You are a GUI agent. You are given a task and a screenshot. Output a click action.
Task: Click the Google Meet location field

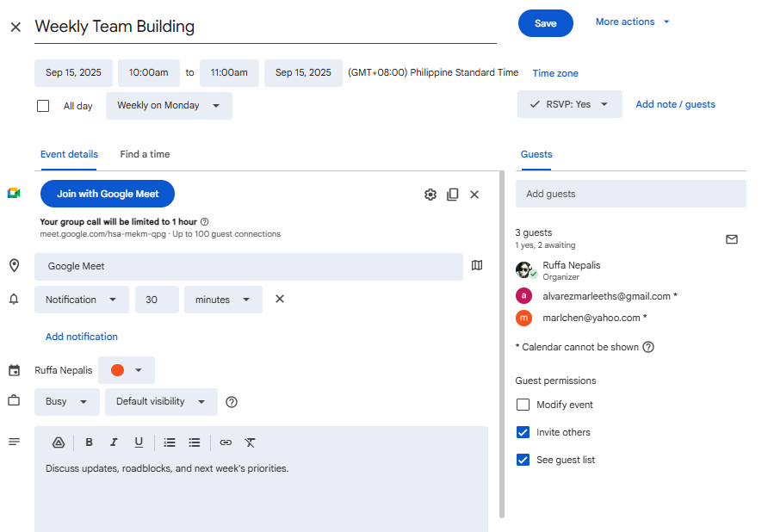tap(248, 267)
